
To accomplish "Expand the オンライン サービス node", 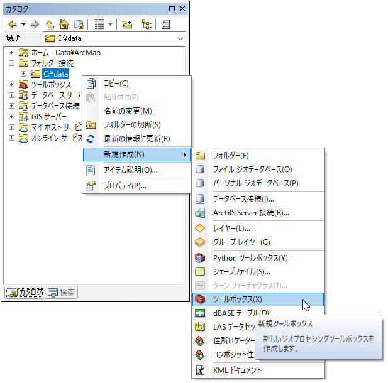I will [11, 138].
